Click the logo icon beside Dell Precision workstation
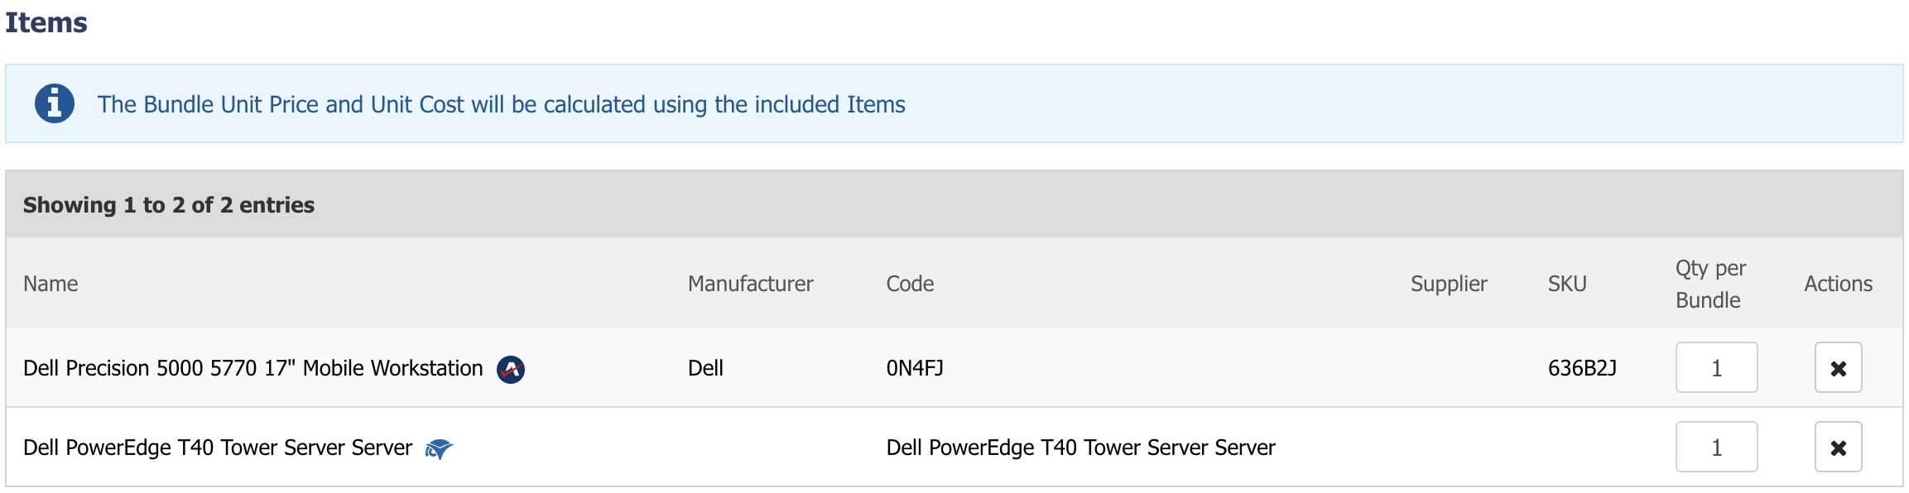Screen dimensions: 1909x493 coord(511,369)
